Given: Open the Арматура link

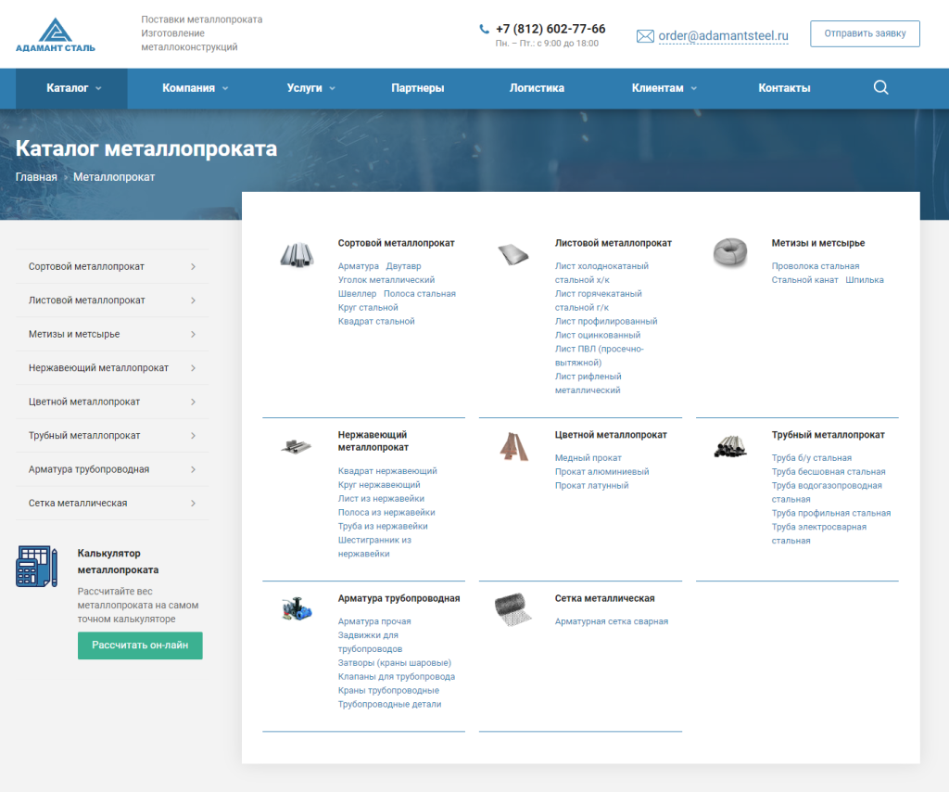Looking at the screenshot, I should click(x=359, y=266).
